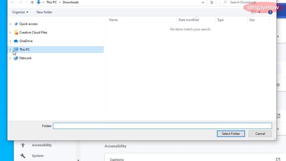Sort by the Type column header
286x161 pixels.
coord(220,20)
